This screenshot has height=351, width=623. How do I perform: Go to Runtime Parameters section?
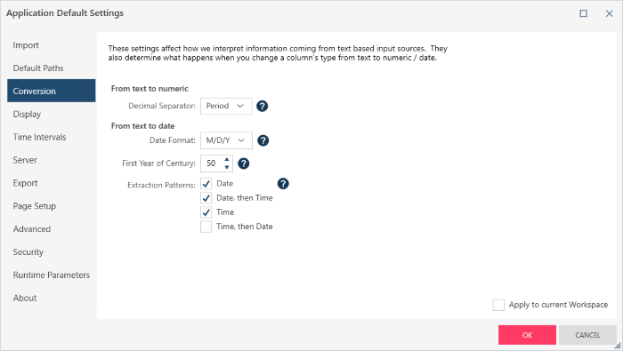pos(52,275)
